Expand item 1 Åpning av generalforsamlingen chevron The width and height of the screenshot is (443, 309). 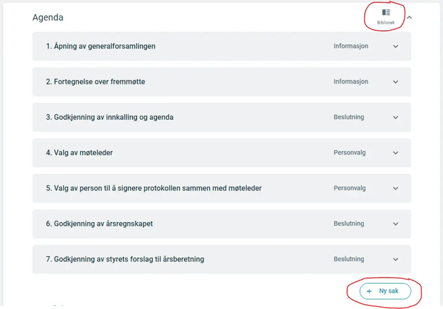tap(395, 46)
